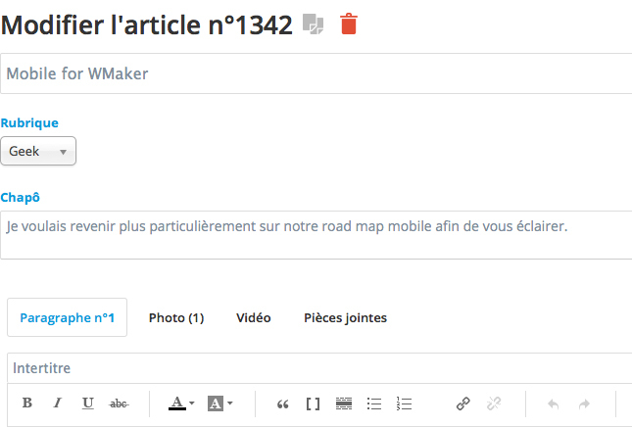Create a numbered list
The image size is (632, 427).
pos(404,403)
